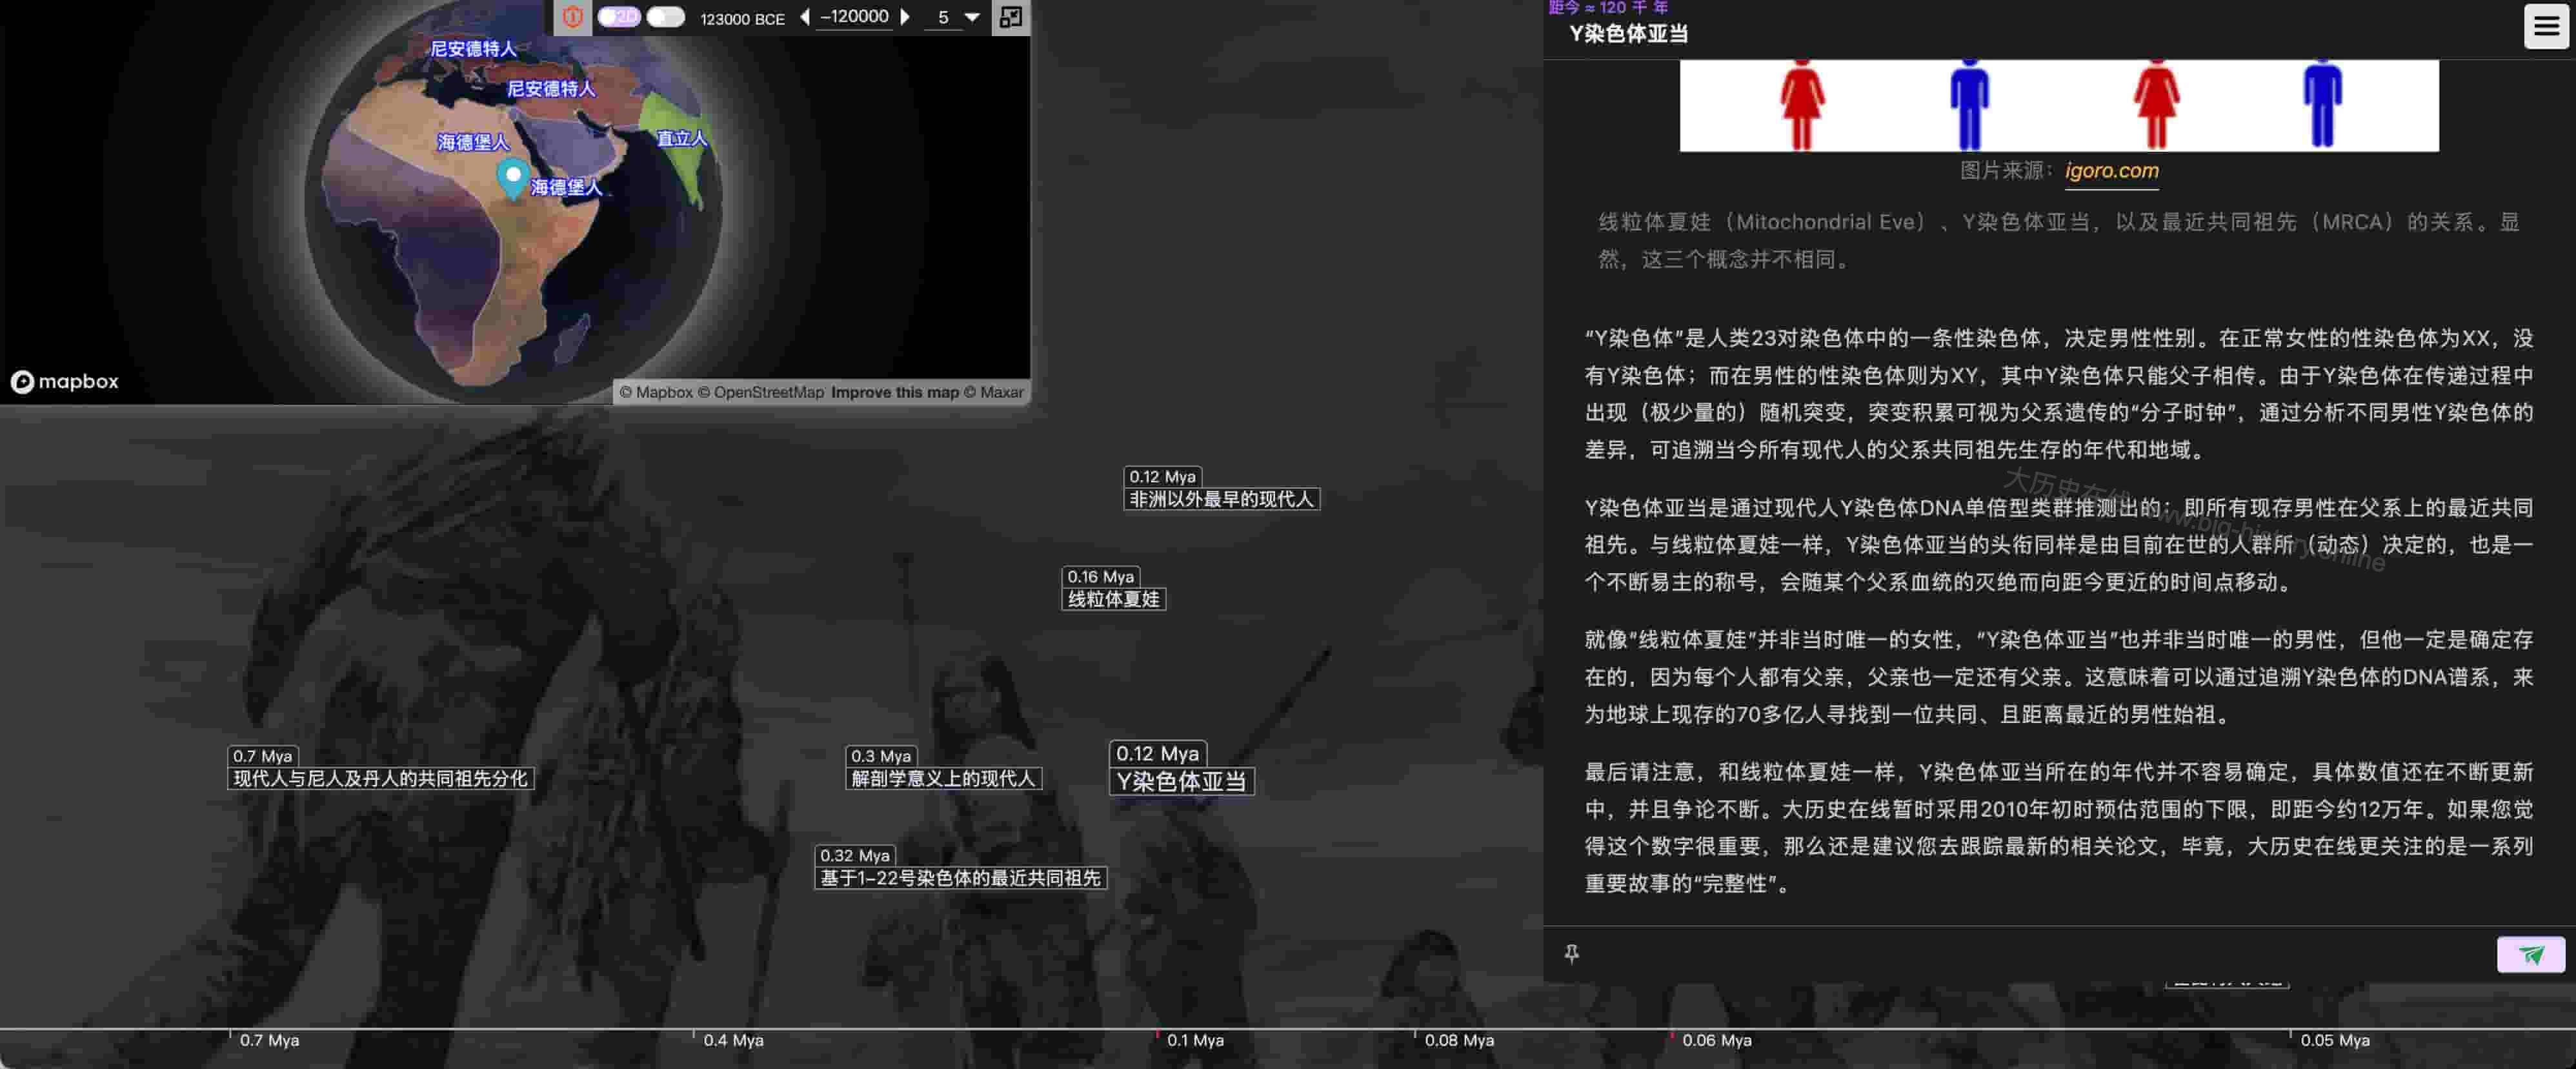Click the Mapbox logo on the map
2576x1069 pixels.
[x=64, y=382]
